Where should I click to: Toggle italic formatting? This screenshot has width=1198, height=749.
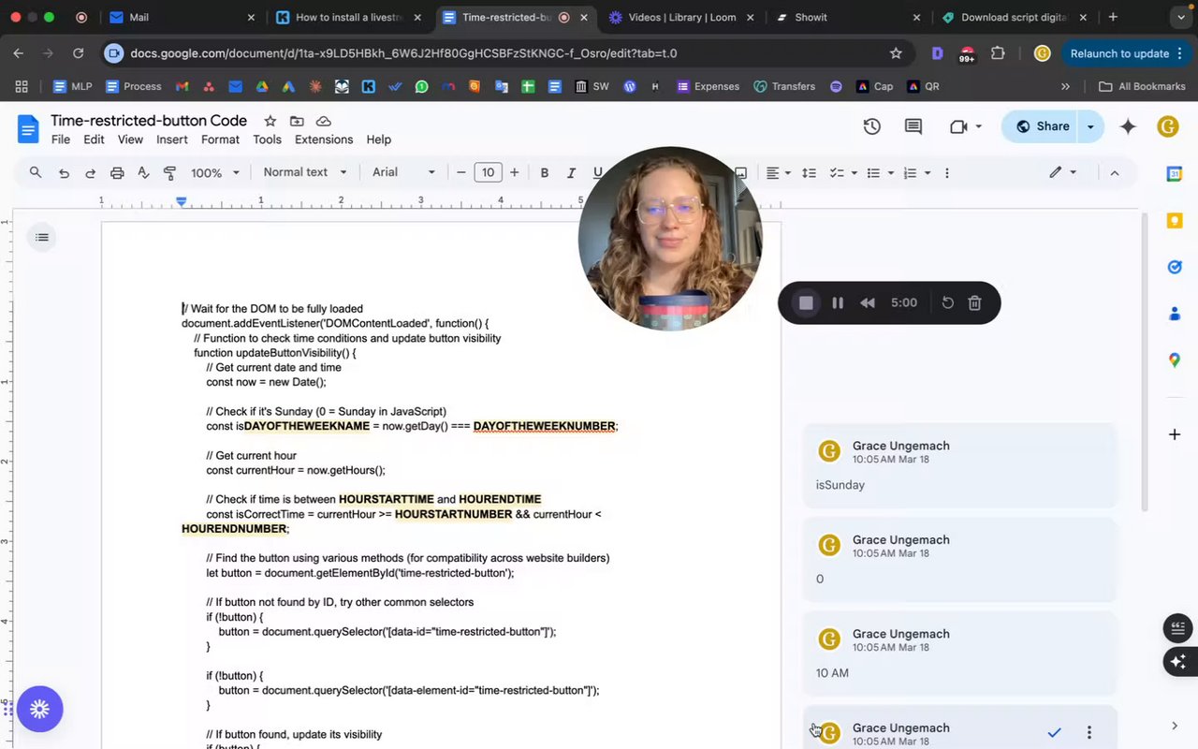click(570, 172)
